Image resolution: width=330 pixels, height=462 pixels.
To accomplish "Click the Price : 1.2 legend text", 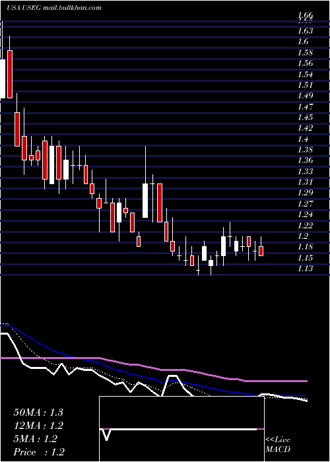I will (x=39, y=452).
